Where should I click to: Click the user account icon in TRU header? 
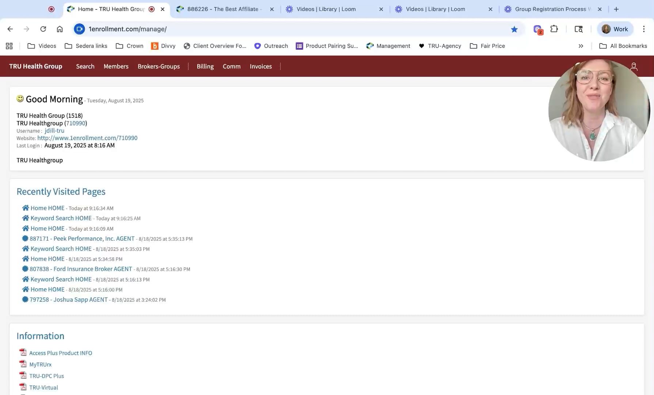click(634, 66)
